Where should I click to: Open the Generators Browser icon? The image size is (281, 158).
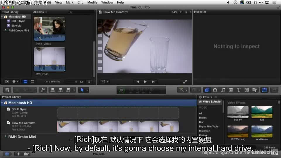tap(246, 90)
